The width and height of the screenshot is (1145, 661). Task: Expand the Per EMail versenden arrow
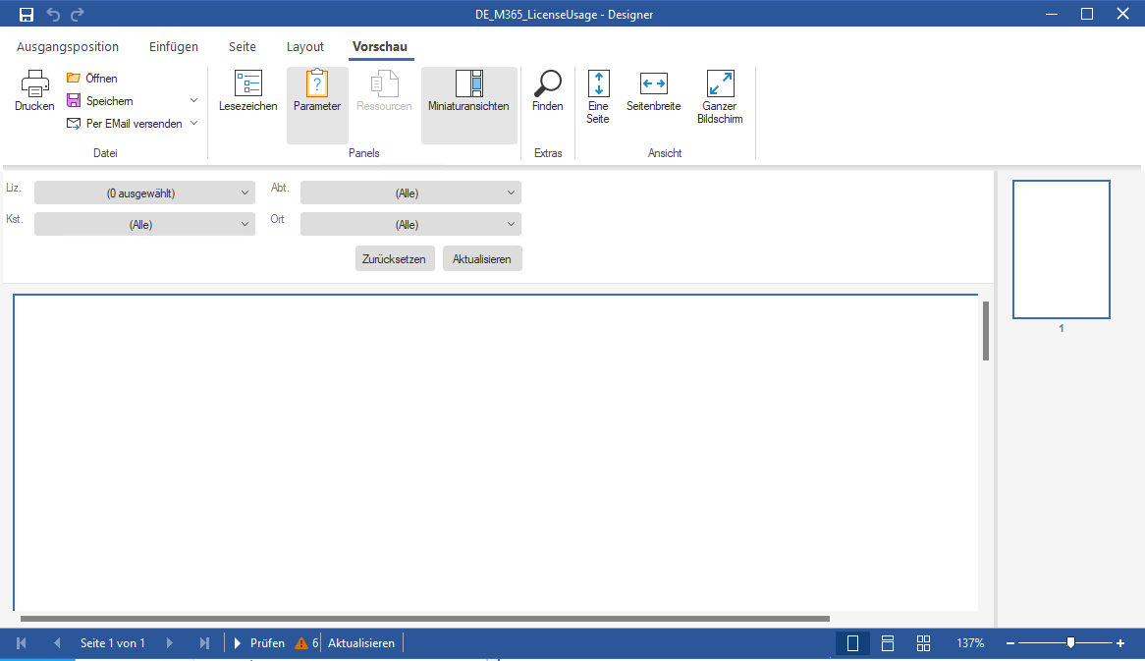[x=194, y=124]
